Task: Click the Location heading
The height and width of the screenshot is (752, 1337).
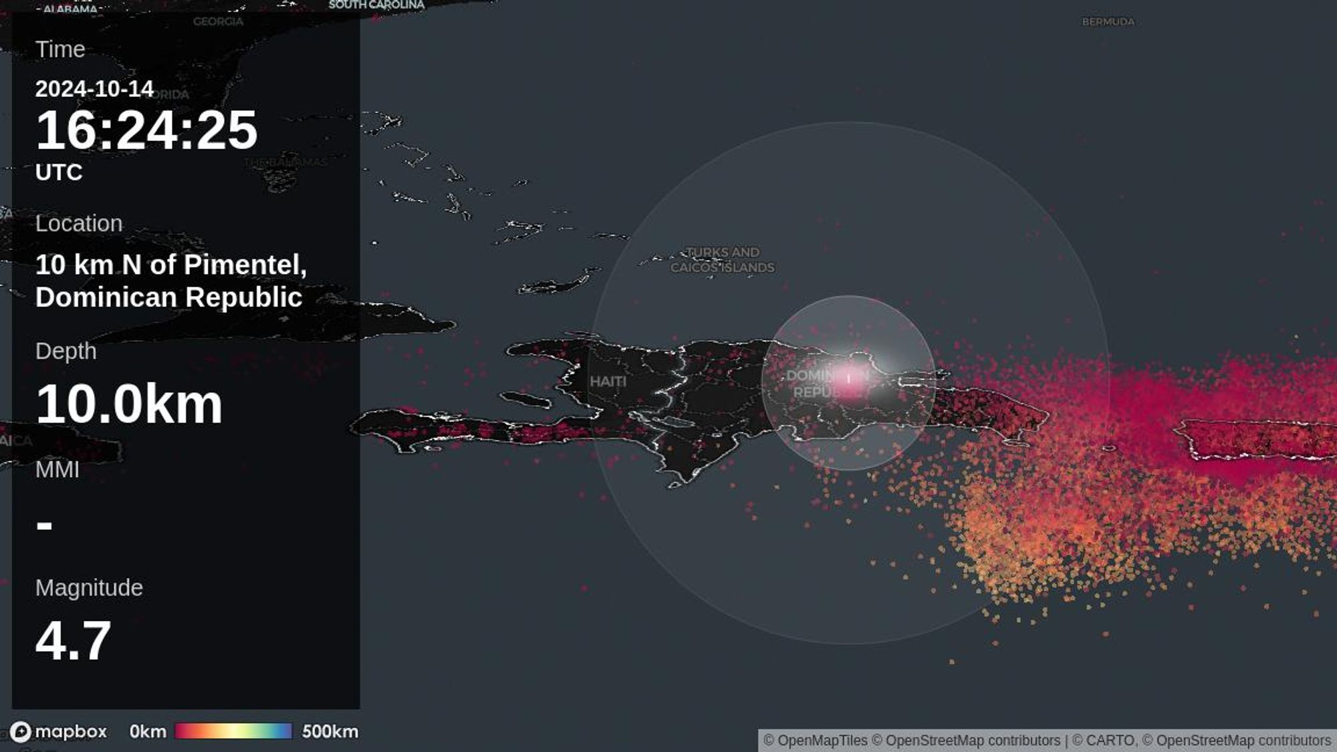Action: [79, 223]
